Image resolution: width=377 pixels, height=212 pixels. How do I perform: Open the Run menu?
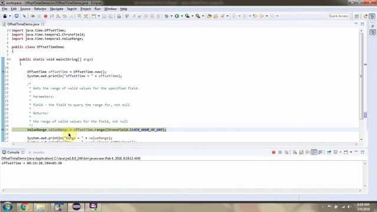[x=97, y=9]
